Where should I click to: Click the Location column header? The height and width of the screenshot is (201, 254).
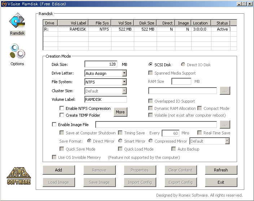click(x=201, y=23)
